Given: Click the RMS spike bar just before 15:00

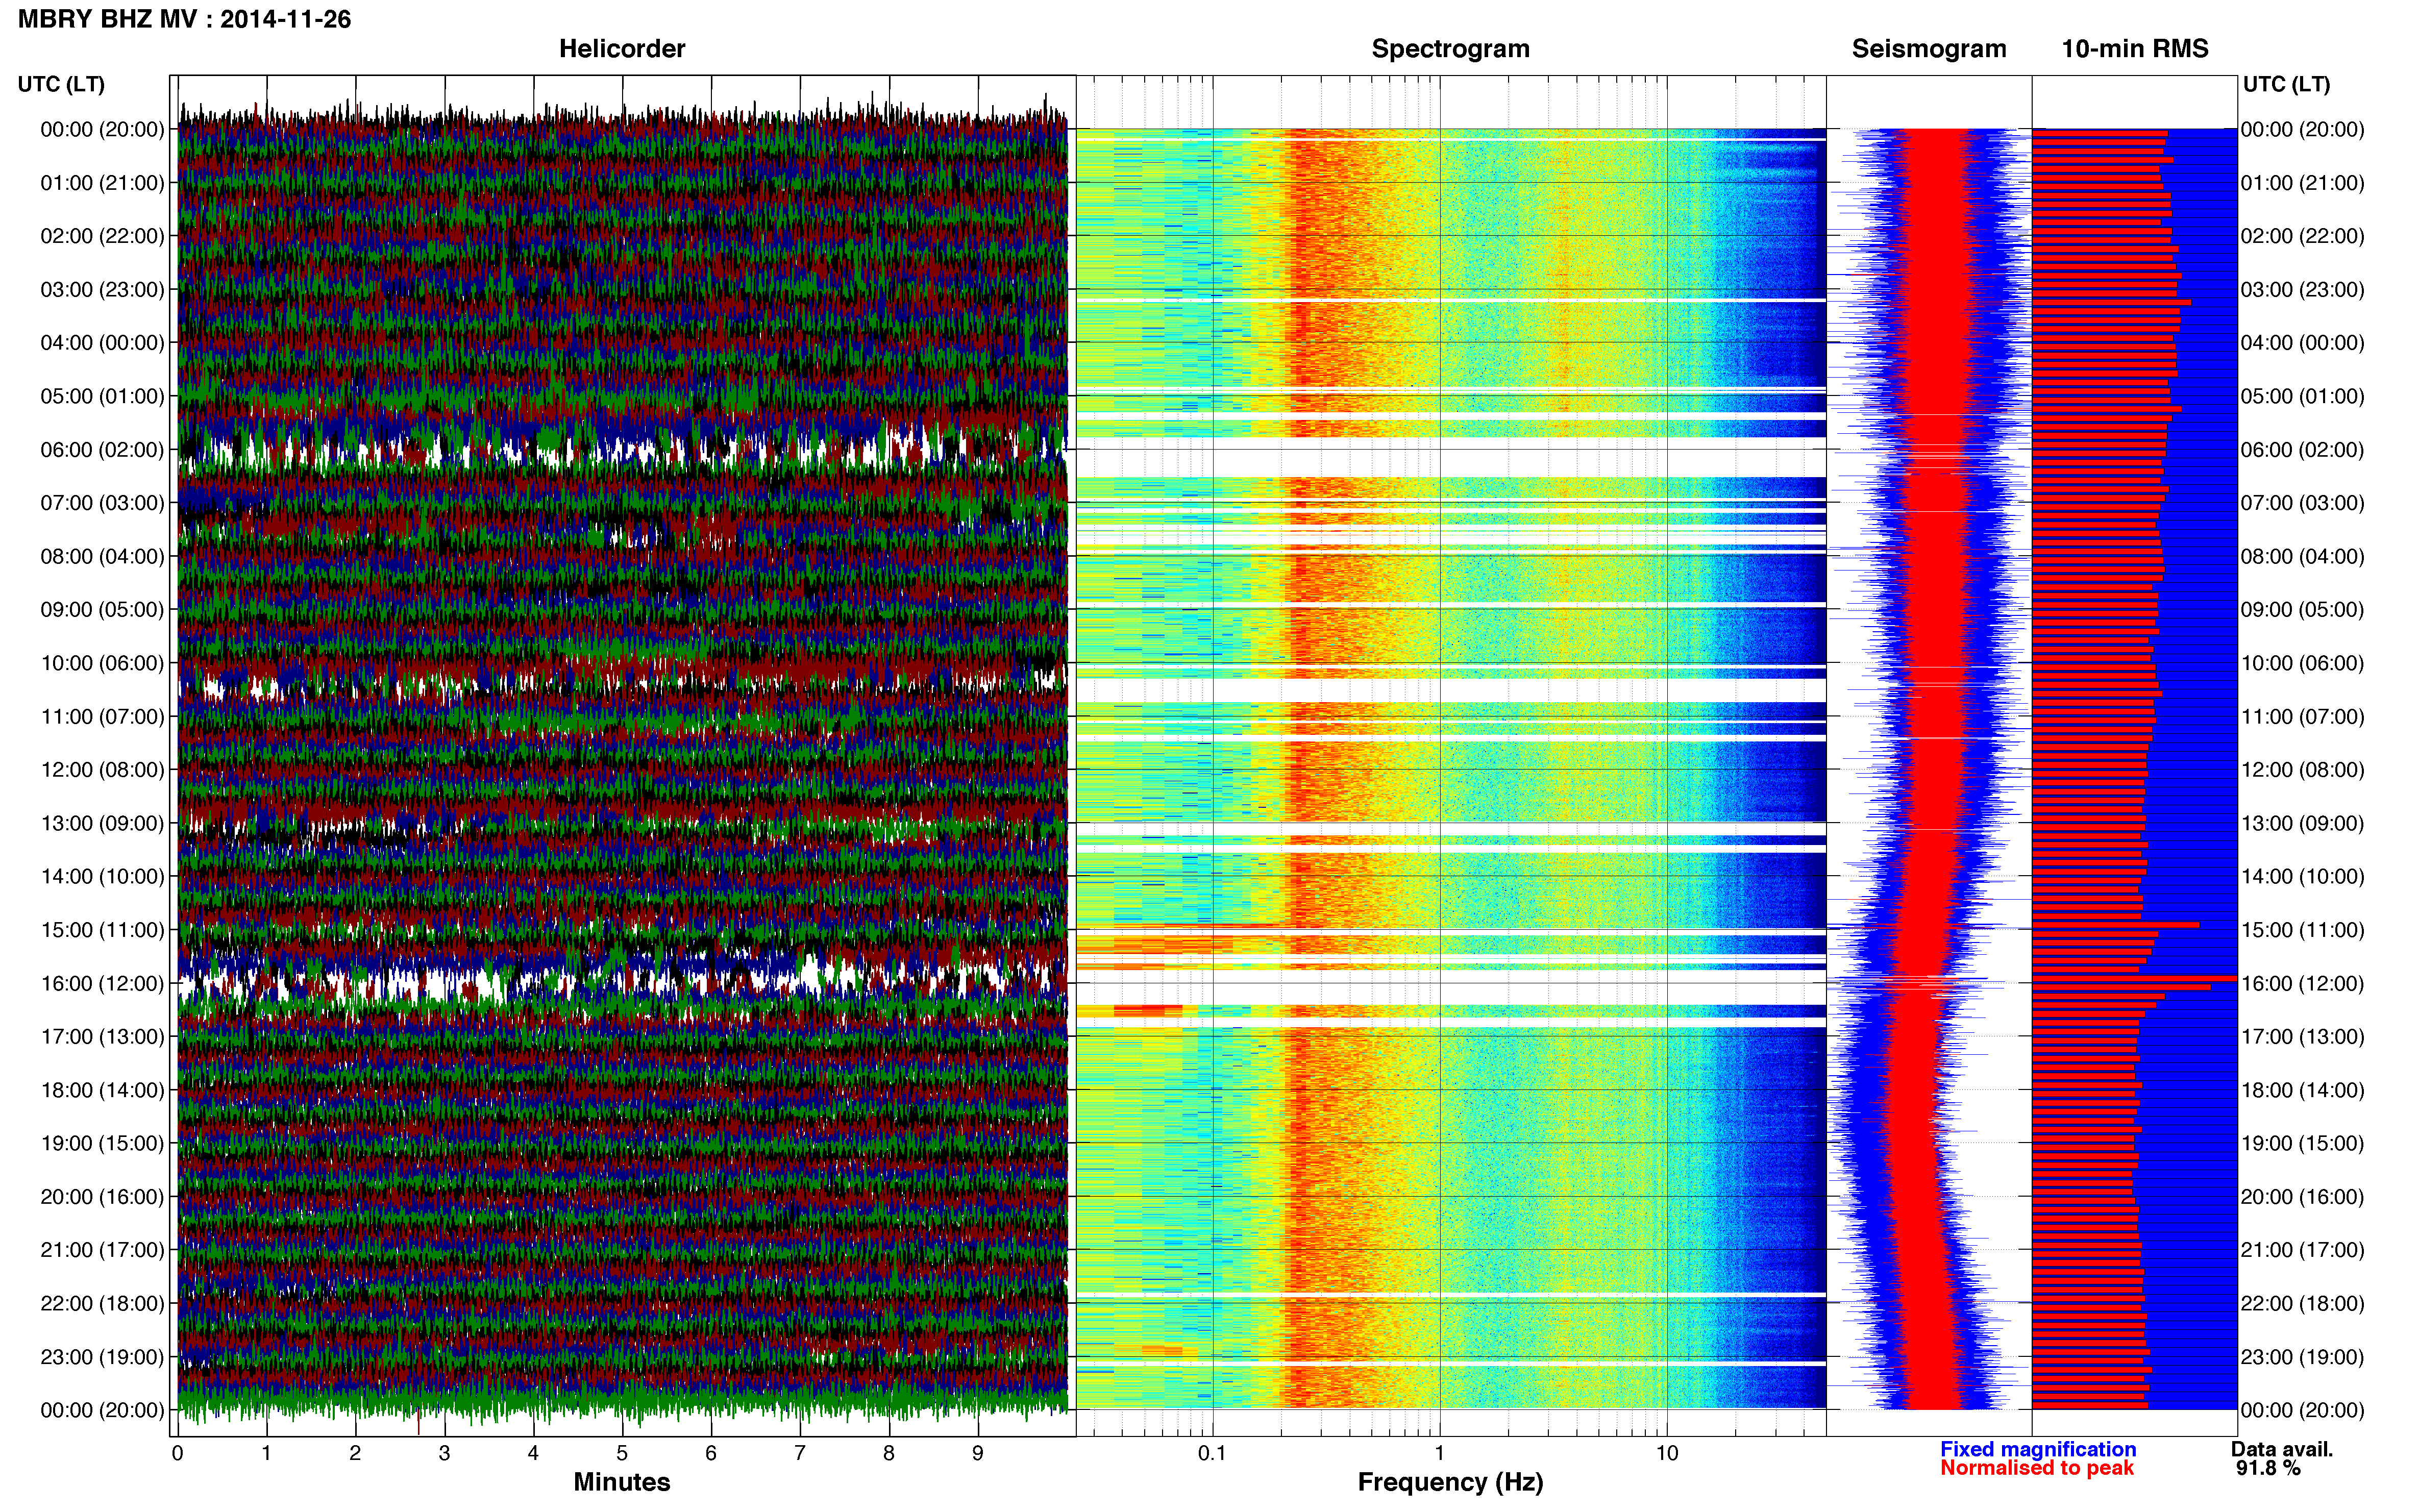Looking at the screenshot, I should (2115, 925).
